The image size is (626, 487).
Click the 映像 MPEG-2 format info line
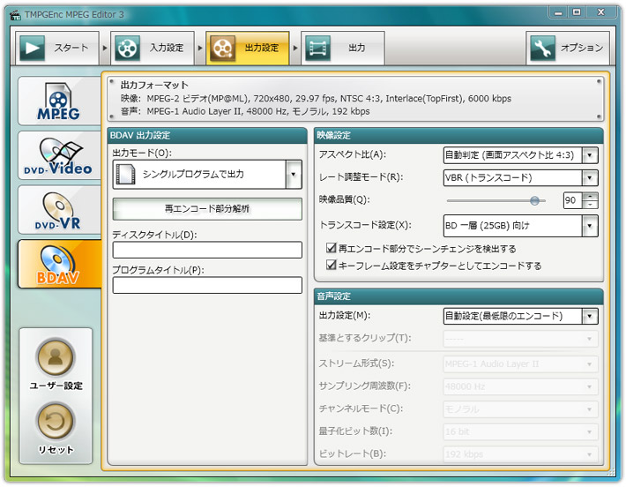[x=316, y=99]
